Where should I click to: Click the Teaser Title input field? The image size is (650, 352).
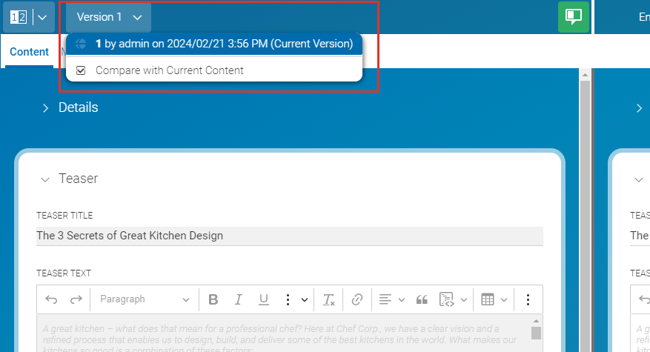(289, 236)
